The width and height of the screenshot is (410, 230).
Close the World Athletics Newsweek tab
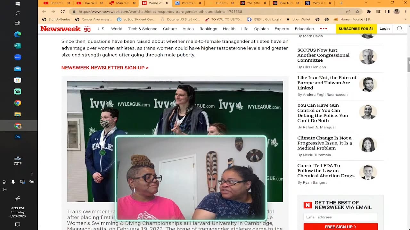pyautogui.click(x=167, y=3)
